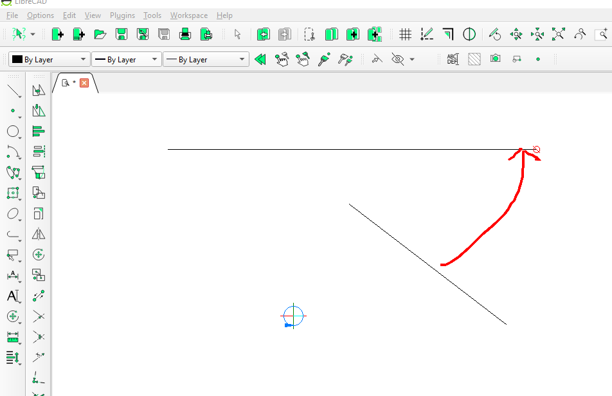Click the Save drawing icon
612x396 pixels.
click(121, 34)
